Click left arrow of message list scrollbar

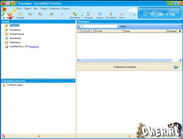[x=78, y=60]
